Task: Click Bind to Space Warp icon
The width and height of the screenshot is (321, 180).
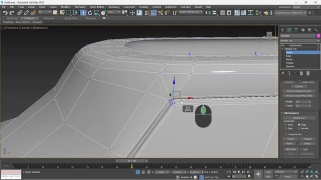Action: pos(33,13)
